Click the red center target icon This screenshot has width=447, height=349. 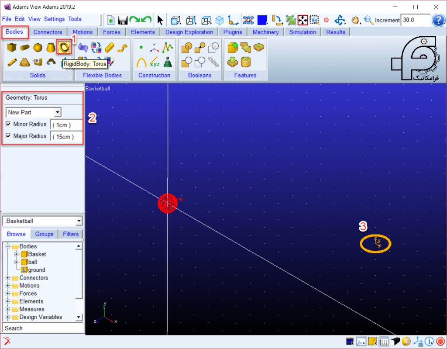point(326,20)
